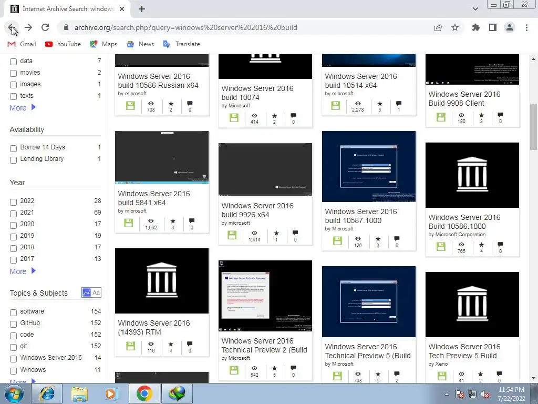Open YouTube bookmark
The image size is (538, 404).
63,44
